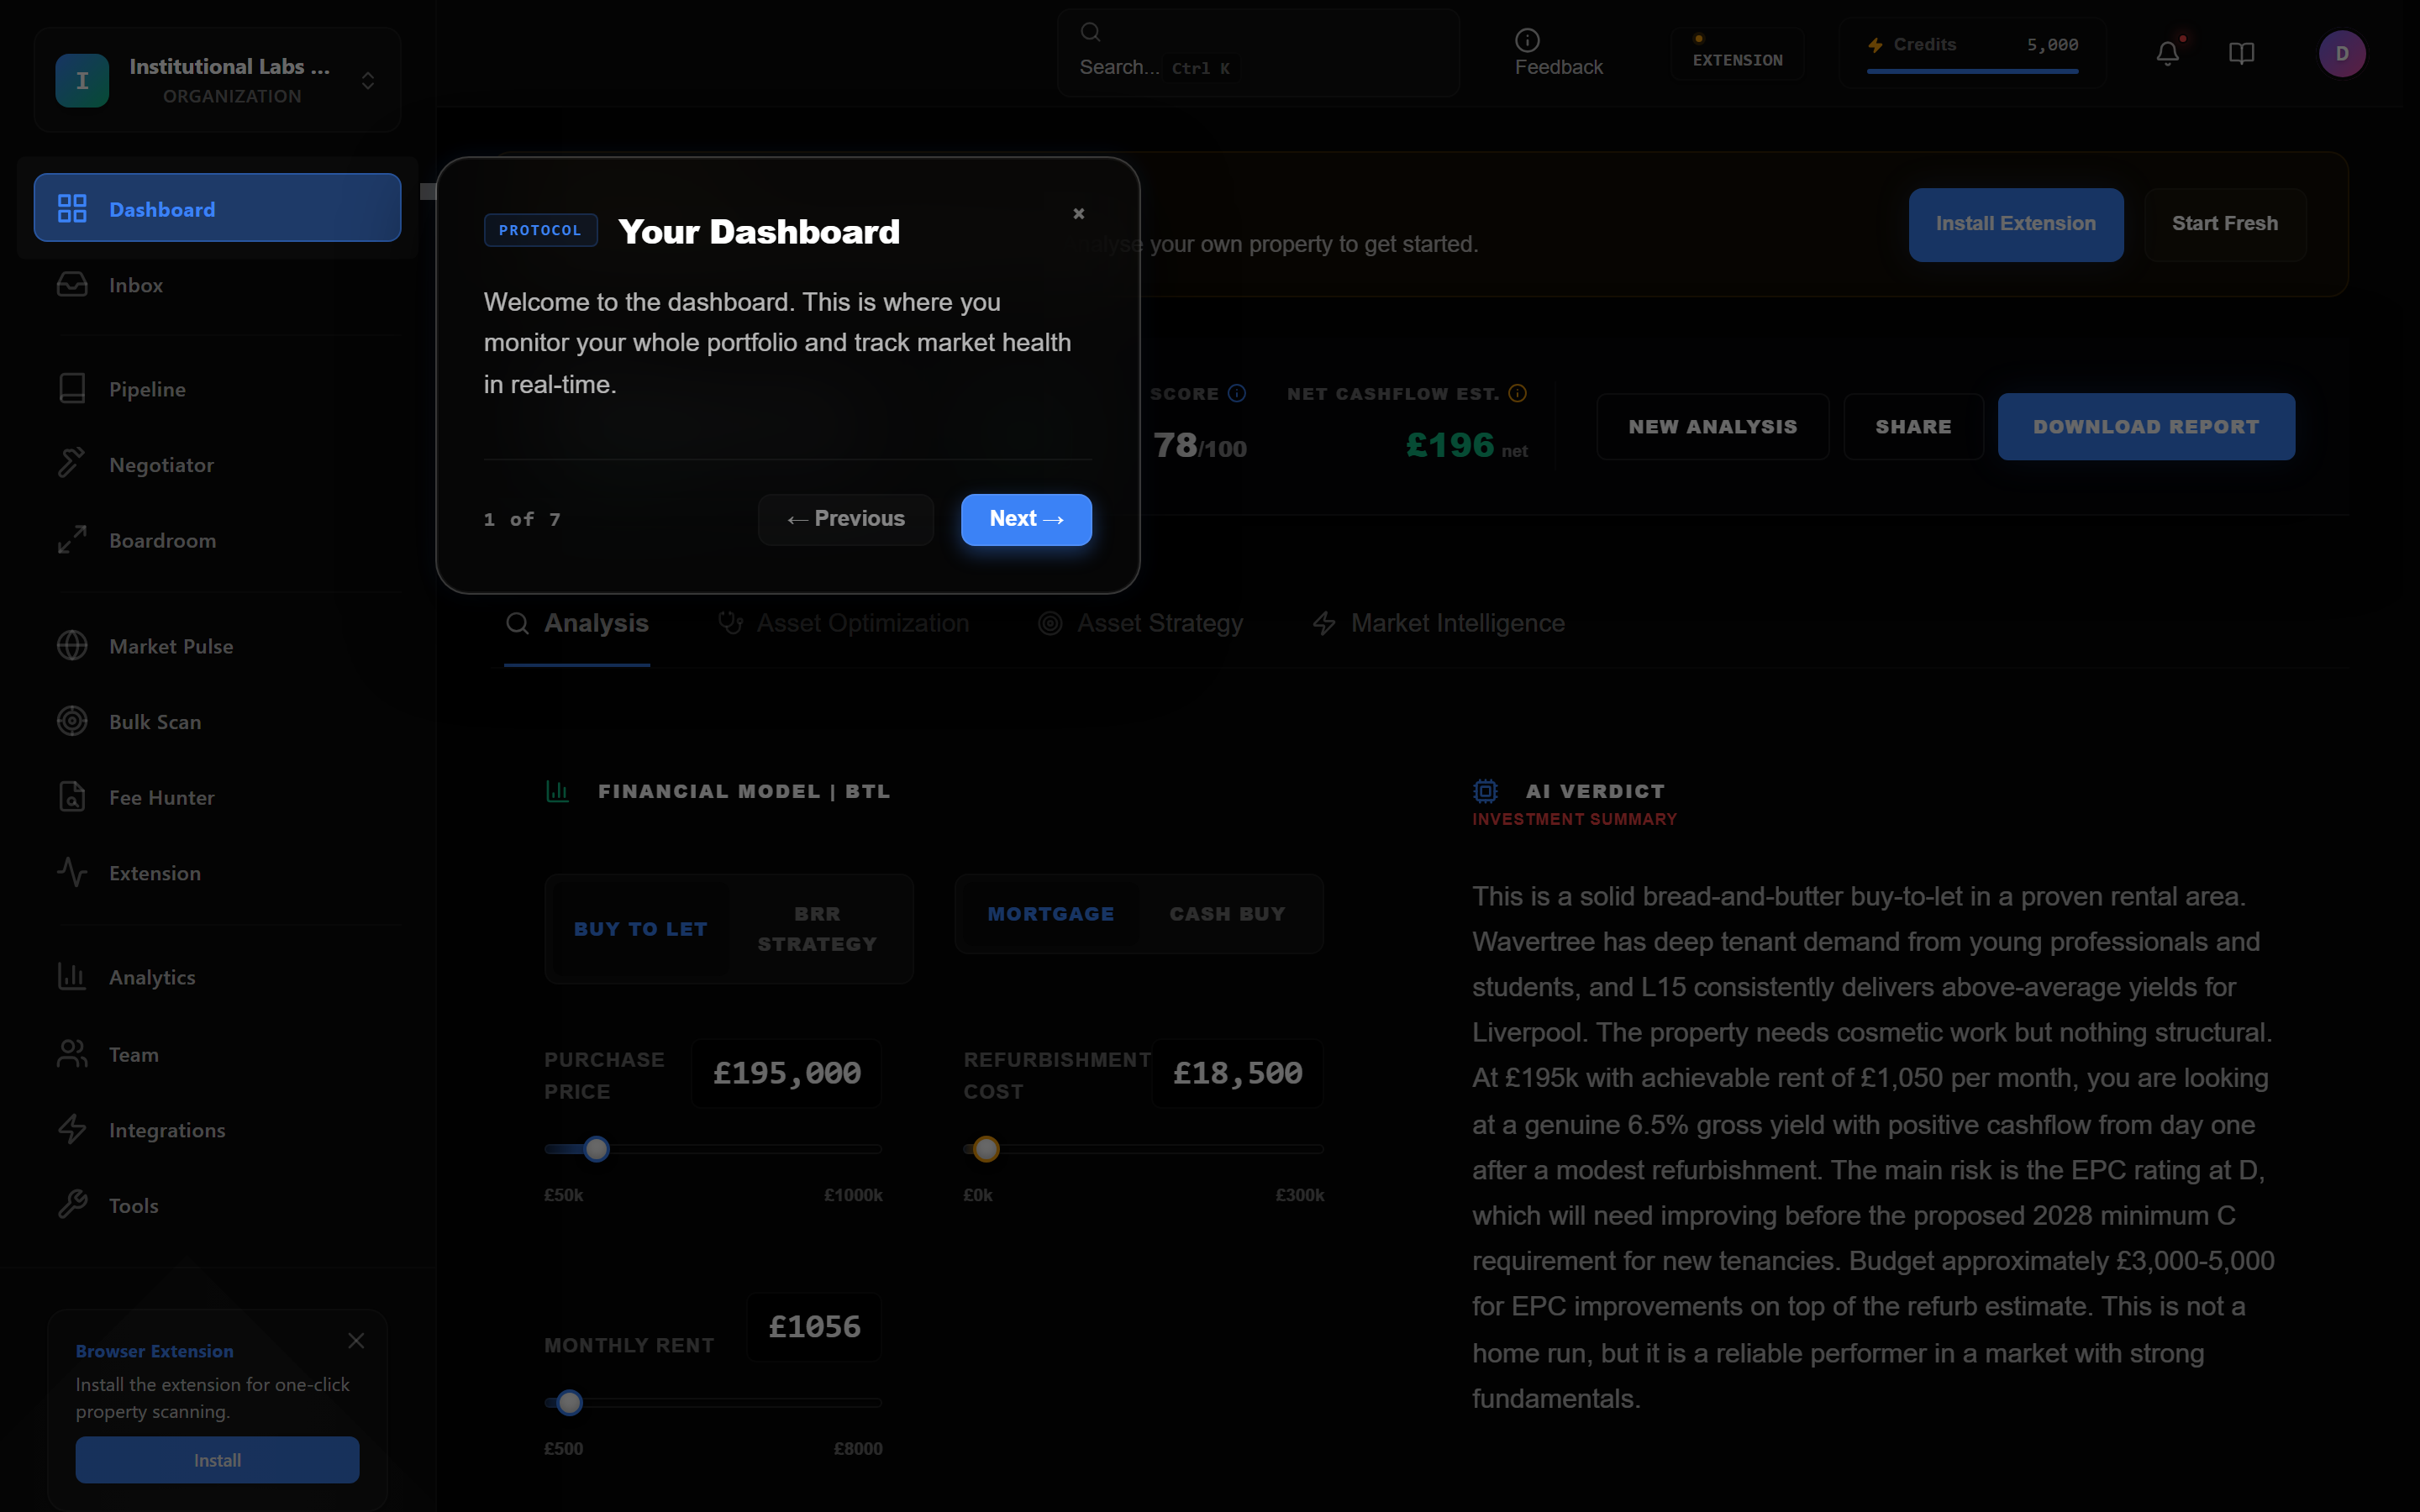
Task: Open the Dashboard sidebar item
Action: click(217, 208)
